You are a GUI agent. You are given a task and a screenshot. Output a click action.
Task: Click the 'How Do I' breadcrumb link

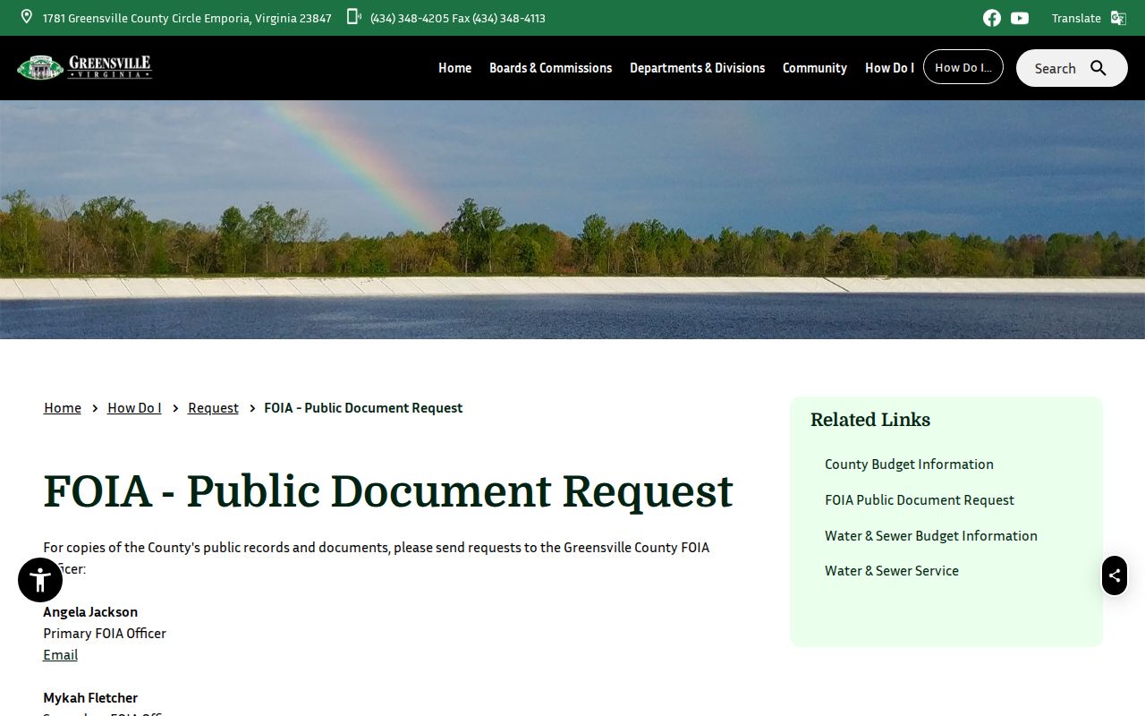point(134,408)
